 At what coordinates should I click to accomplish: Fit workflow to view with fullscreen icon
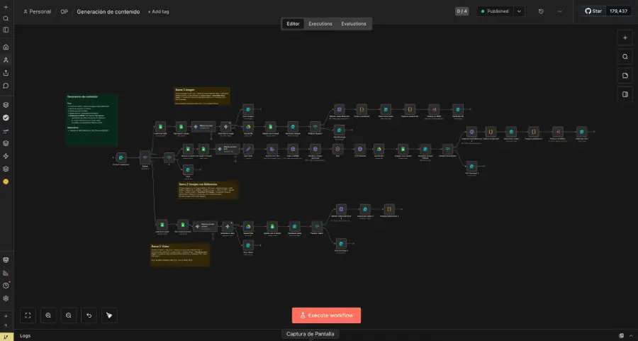pos(28,315)
